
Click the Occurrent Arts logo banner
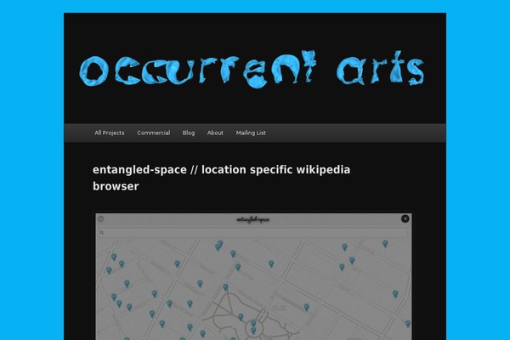coord(252,69)
